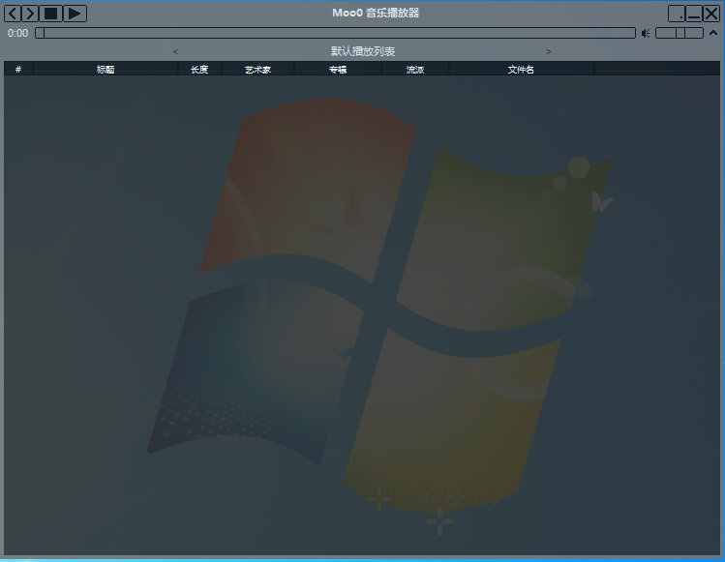This screenshot has width=725, height=562.
Task: Sort playlist by 流派 column
Action: point(415,70)
